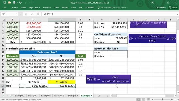The image size is (179, 101).
Task: Click horizontal scrollbar left arrow
Action: (x=111, y=96)
